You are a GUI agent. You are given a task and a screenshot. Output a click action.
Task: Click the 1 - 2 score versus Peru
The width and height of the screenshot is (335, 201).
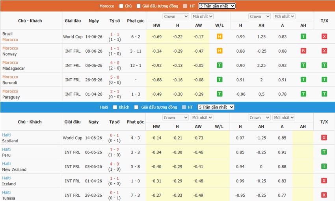(x=114, y=149)
